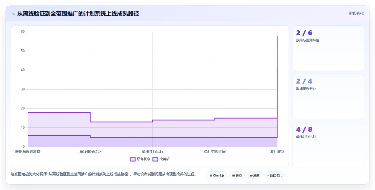This screenshot has width=375, height=190.
Task: Click the 原有状态 purple legend swatch
Action: coord(133,159)
